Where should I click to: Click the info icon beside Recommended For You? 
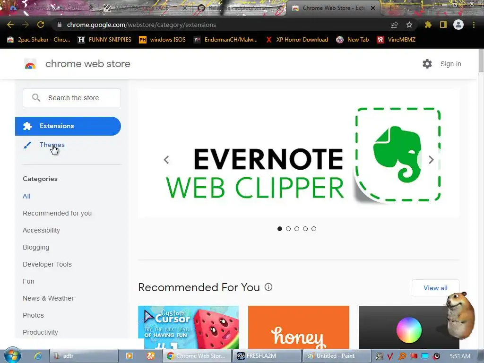pyautogui.click(x=268, y=287)
